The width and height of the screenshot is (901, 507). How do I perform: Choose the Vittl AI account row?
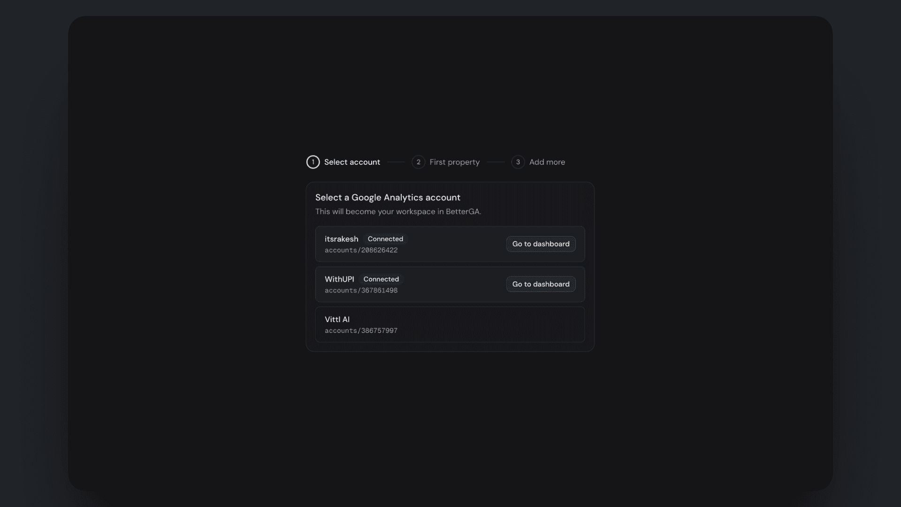point(450,324)
